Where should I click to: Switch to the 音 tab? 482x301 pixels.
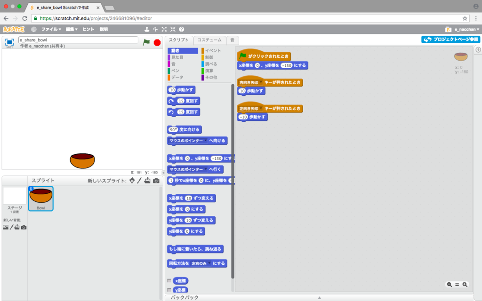(x=233, y=40)
